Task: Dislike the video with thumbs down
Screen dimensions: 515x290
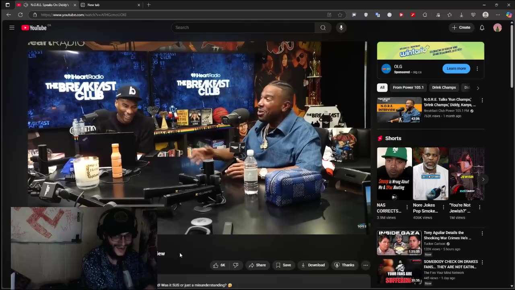Action: (236, 265)
